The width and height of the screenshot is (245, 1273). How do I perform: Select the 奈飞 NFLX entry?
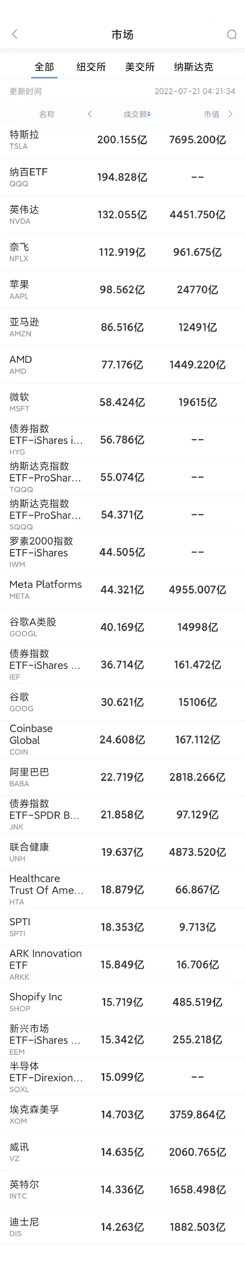pyautogui.click(x=122, y=253)
